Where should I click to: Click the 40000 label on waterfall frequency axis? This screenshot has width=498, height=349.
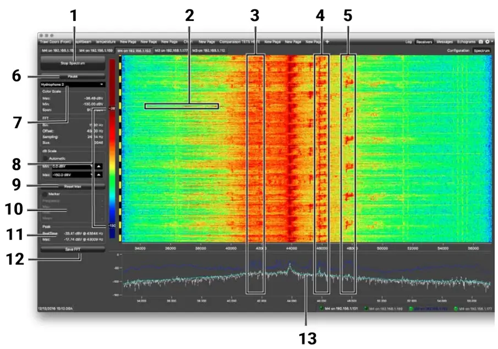tap(231, 248)
